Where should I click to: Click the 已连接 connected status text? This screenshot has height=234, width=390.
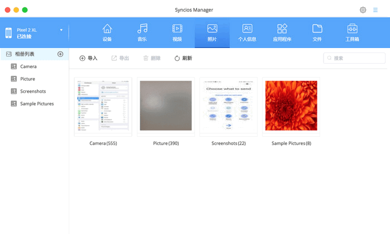(24, 36)
